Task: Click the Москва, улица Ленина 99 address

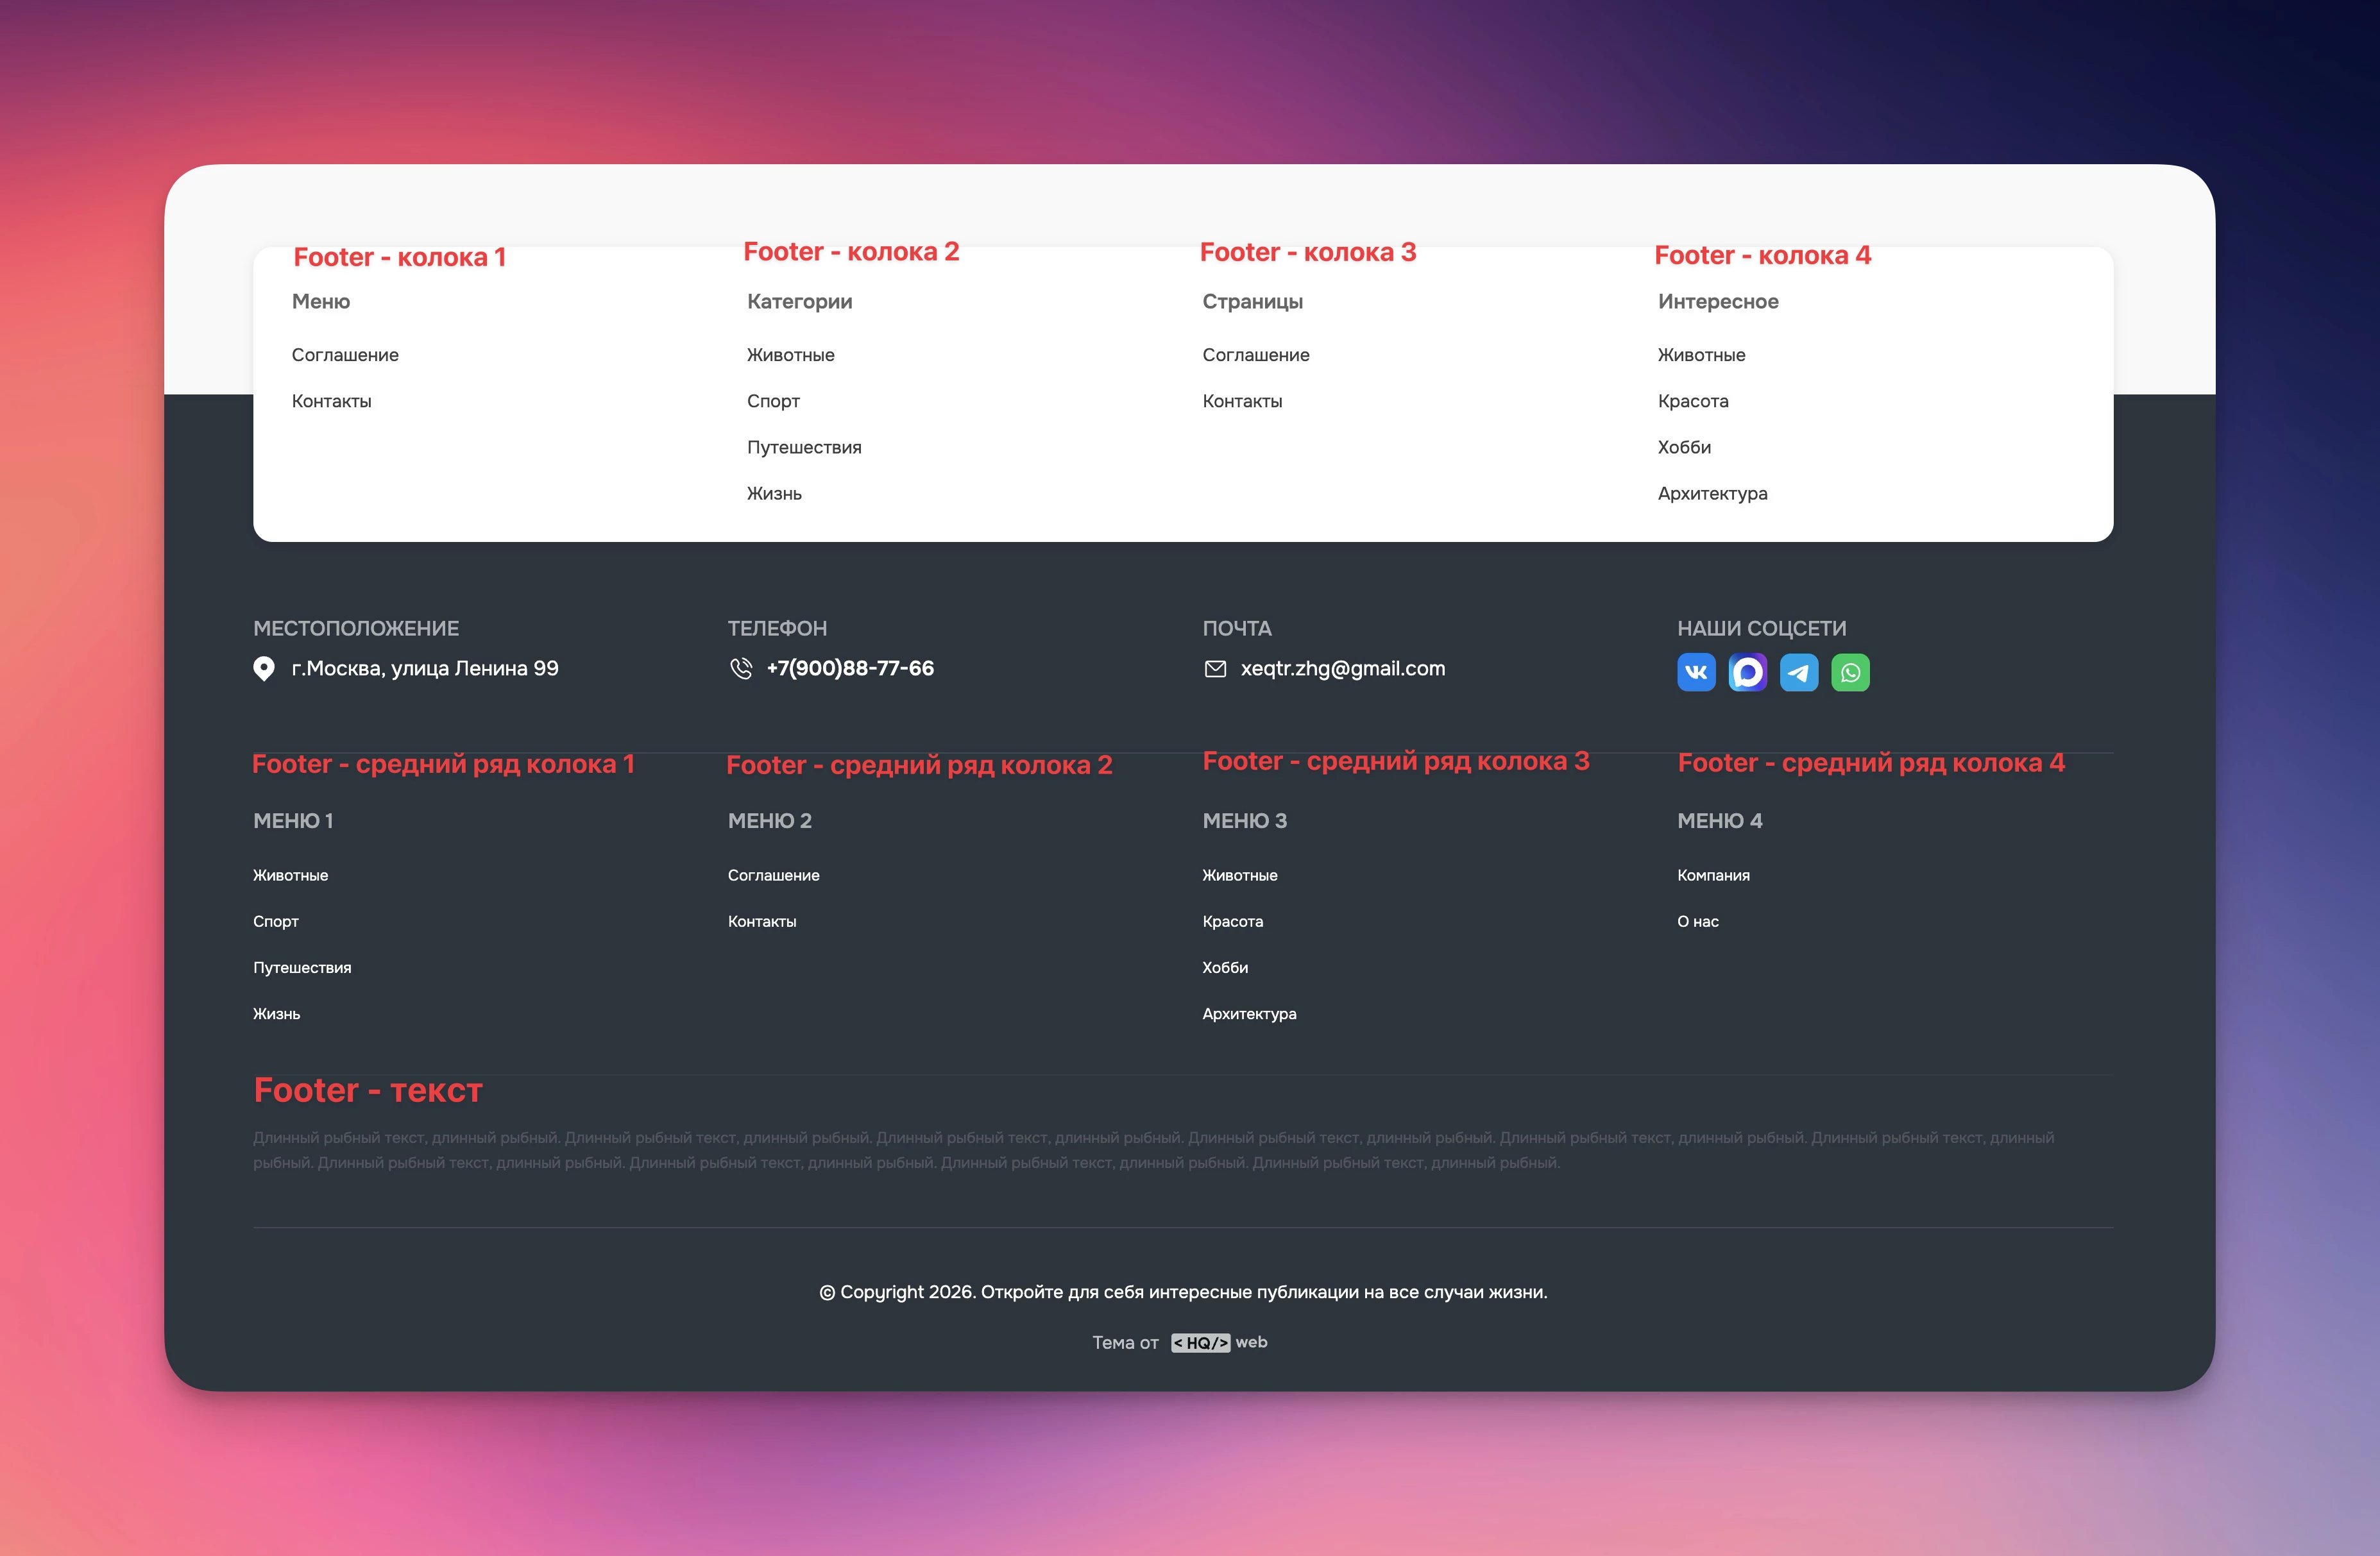Action: click(x=425, y=668)
